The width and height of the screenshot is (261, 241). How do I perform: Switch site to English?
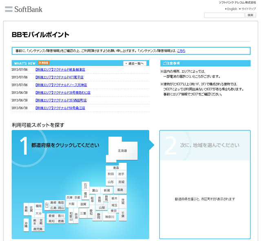[232, 9]
